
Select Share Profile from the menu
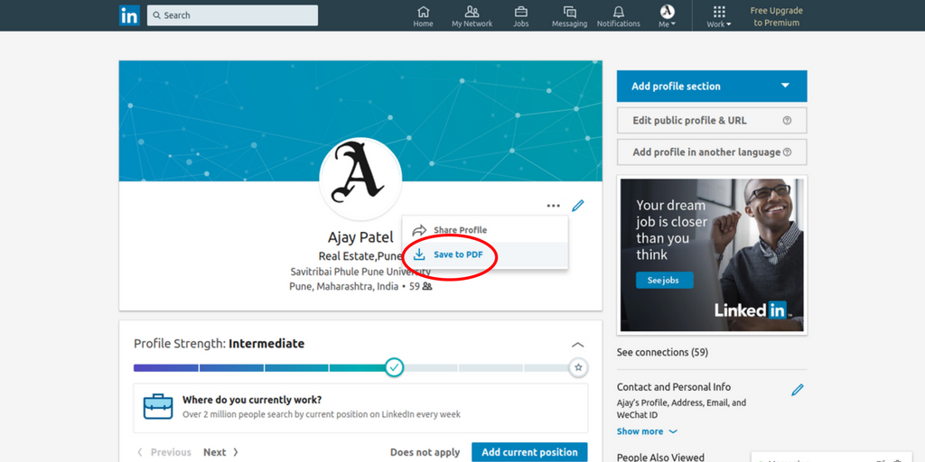485,230
